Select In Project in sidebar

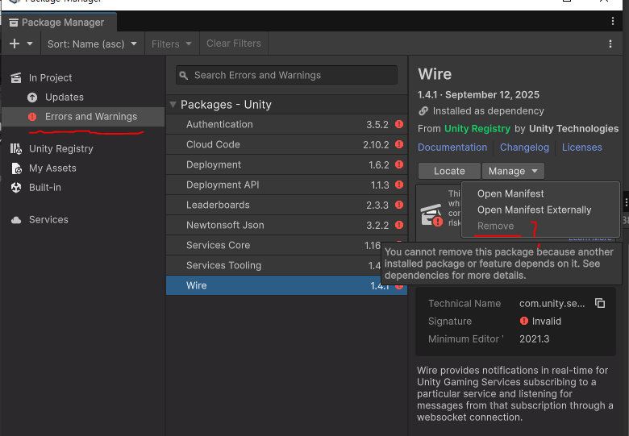[x=83, y=77]
